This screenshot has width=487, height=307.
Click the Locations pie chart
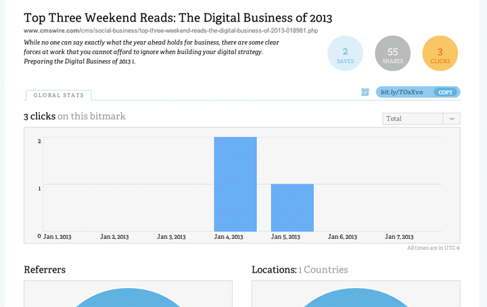click(356, 298)
